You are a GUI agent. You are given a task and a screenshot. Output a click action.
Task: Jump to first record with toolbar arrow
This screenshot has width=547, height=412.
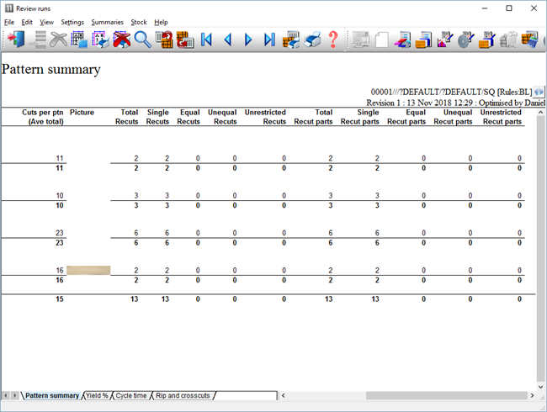tap(207, 40)
